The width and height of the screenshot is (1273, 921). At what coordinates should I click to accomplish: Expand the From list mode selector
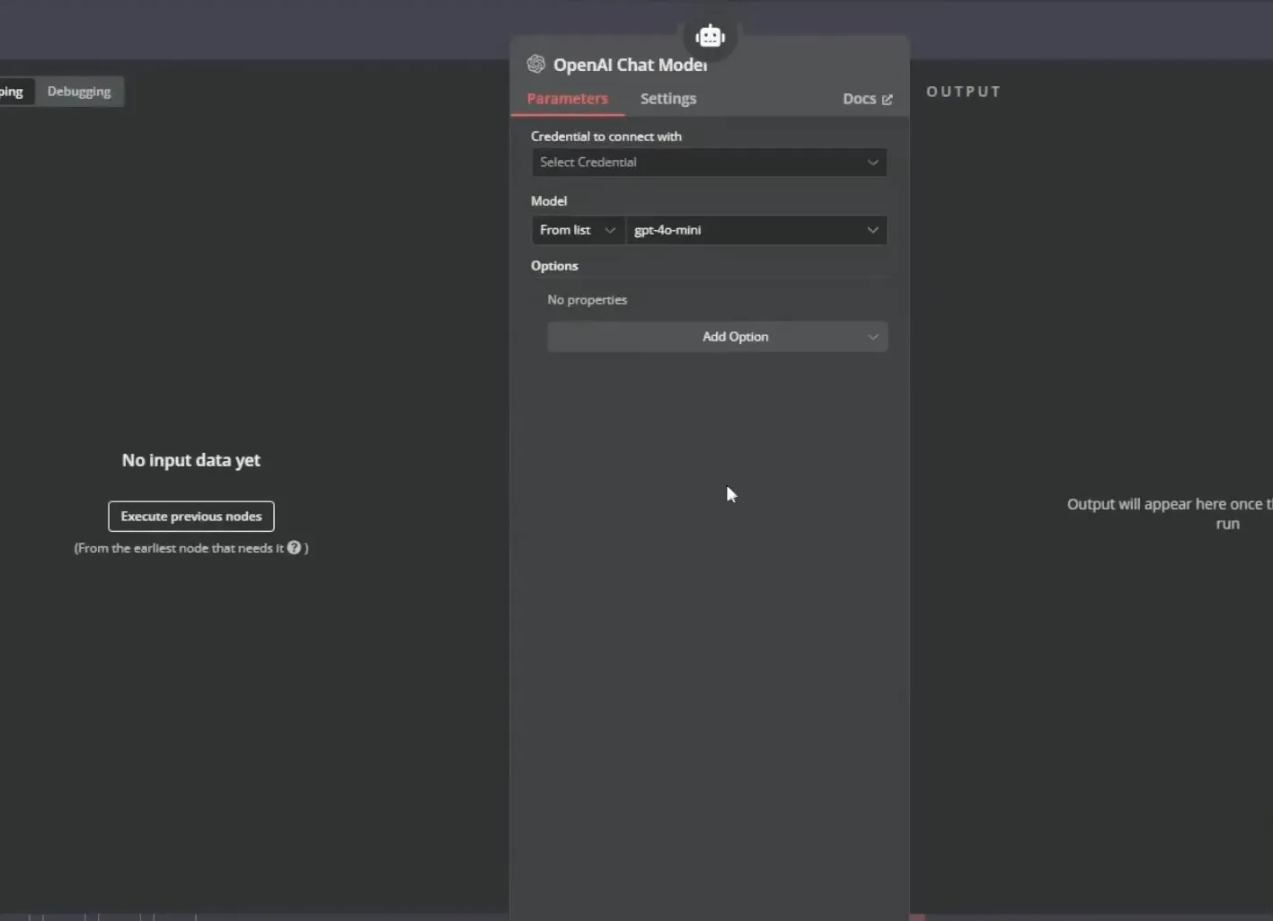pyautogui.click(x=578, y=230)
